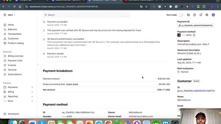
Task: Click the translate page icon
Action: [x=141, y=7]
